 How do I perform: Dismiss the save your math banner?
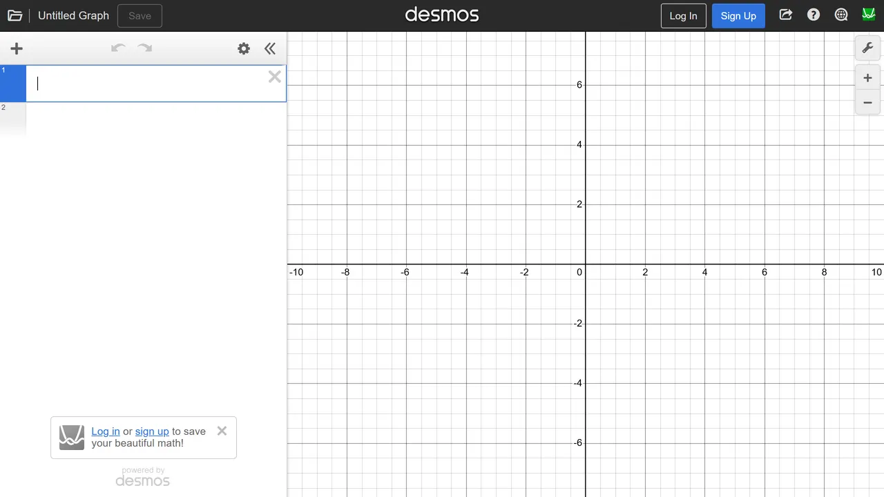(222, 431)
